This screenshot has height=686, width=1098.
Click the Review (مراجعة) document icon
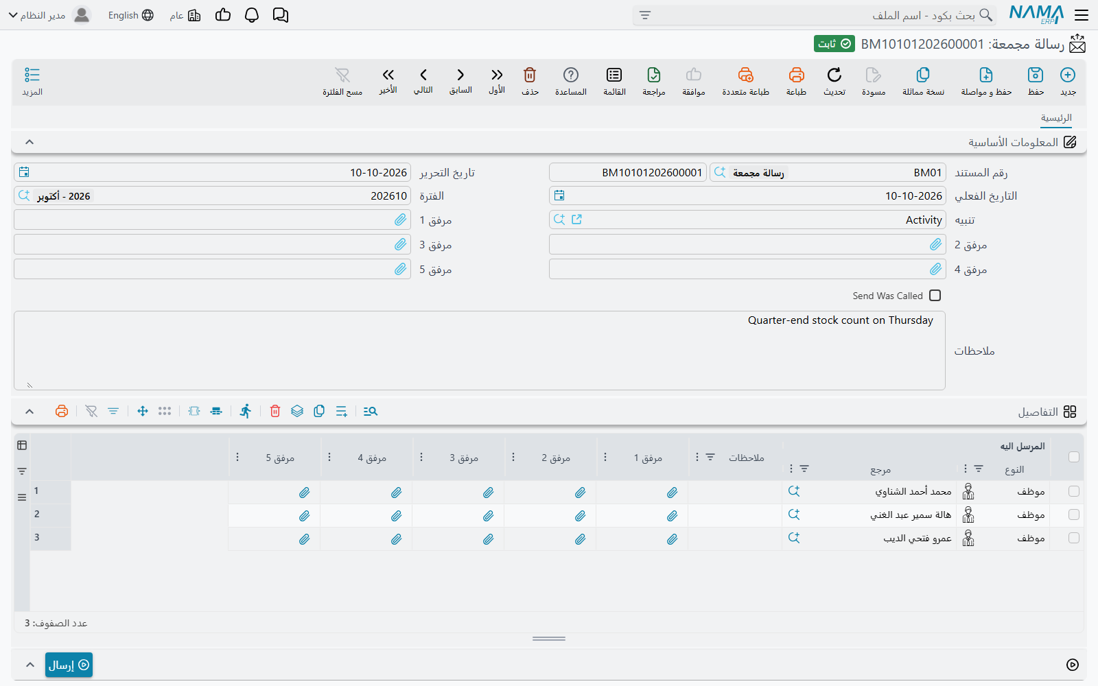click(x=654, y=75)
